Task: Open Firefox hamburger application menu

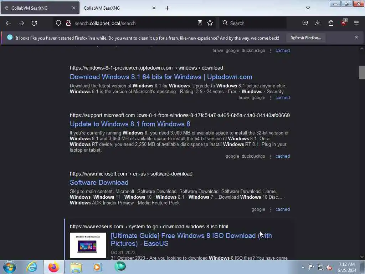Action: tap(356, 23)
